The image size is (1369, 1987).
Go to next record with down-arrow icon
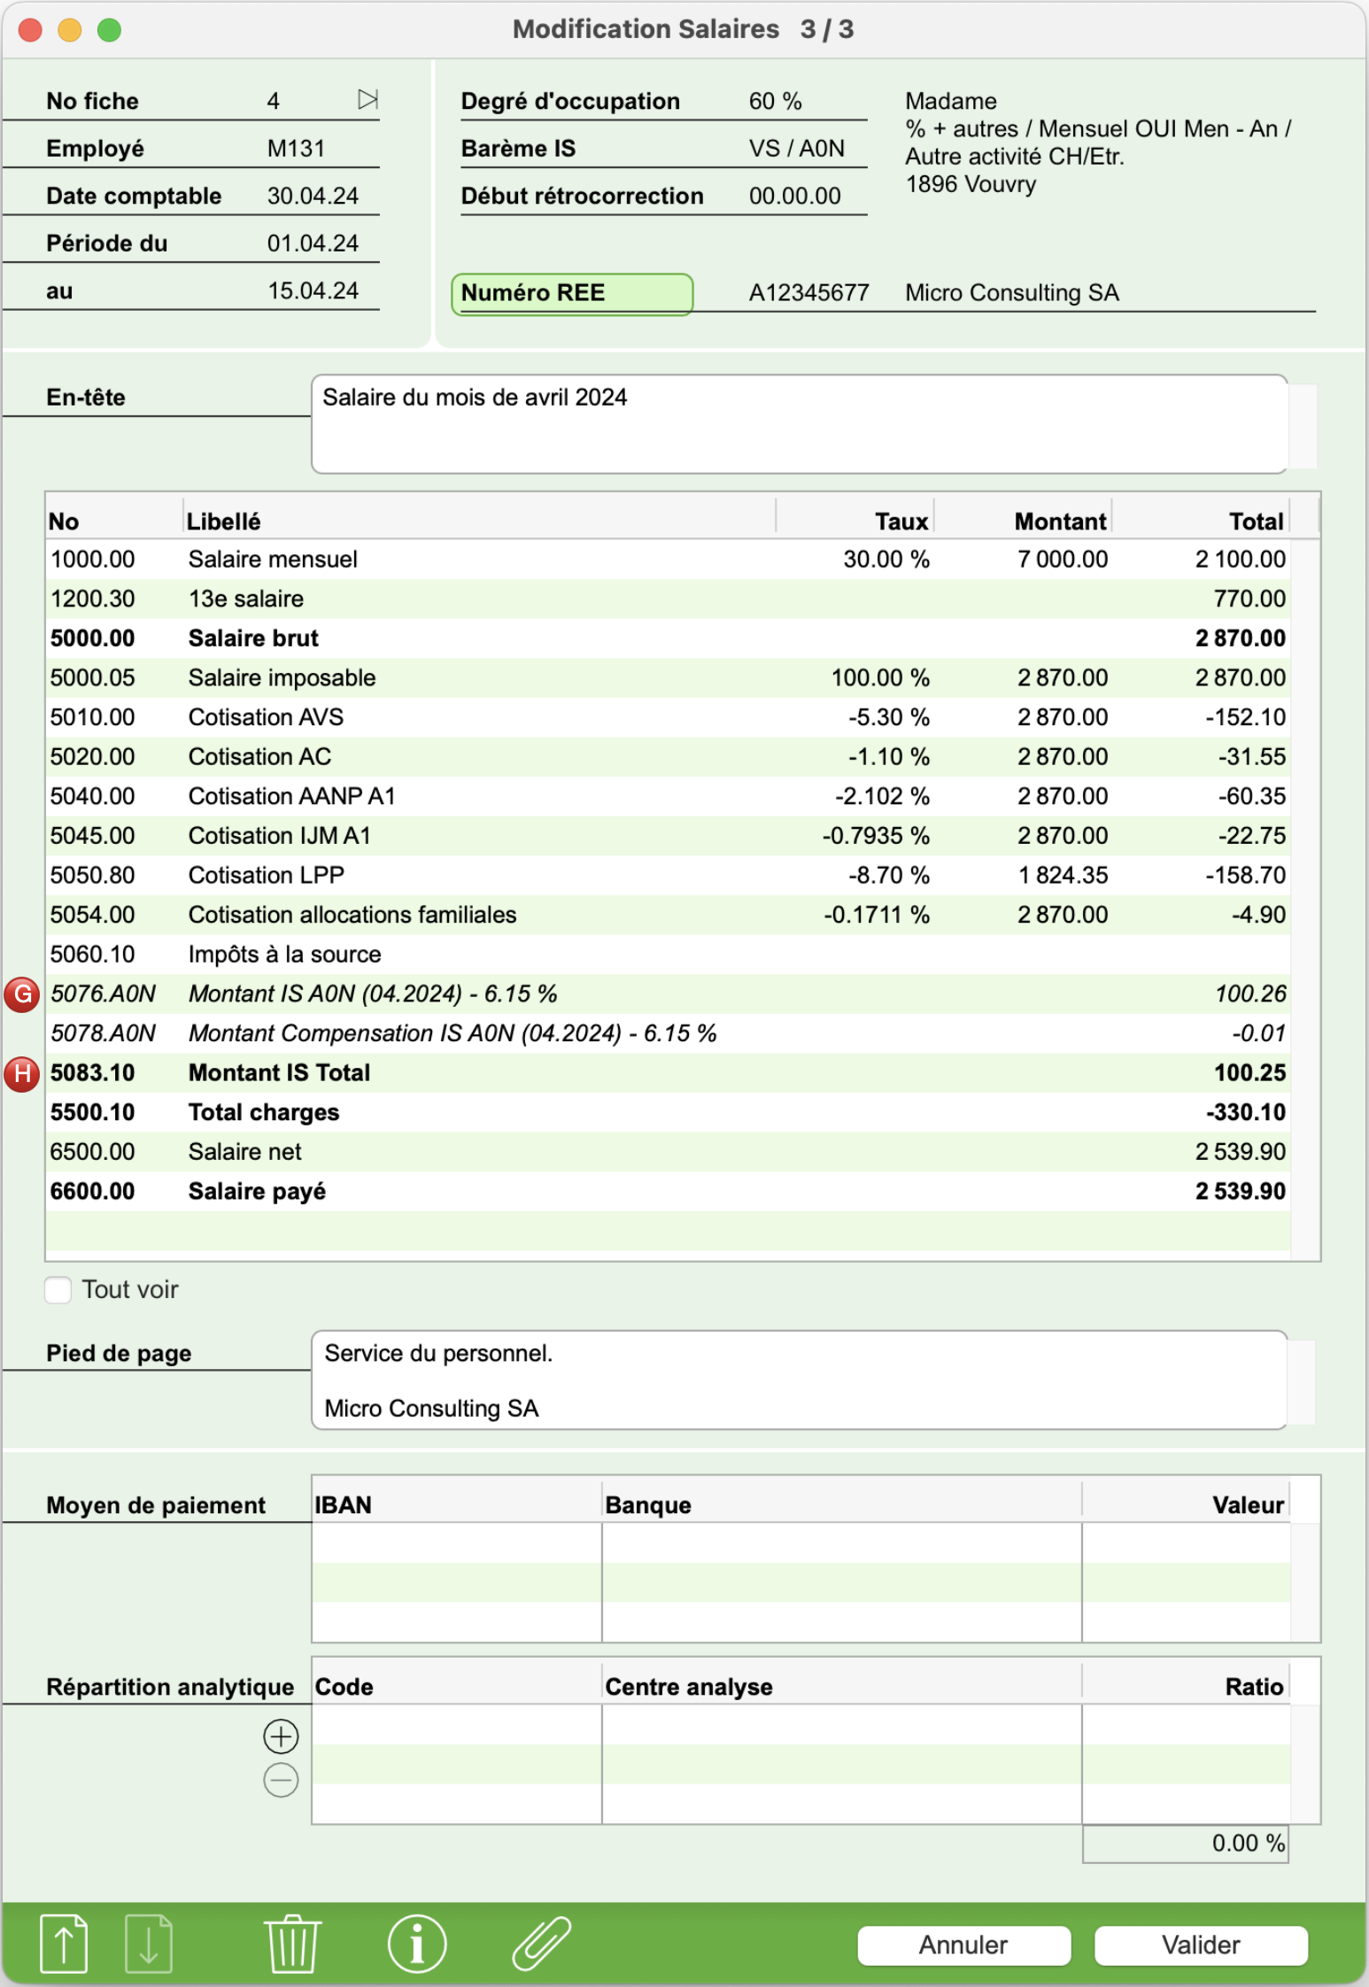click(149, 1944)
